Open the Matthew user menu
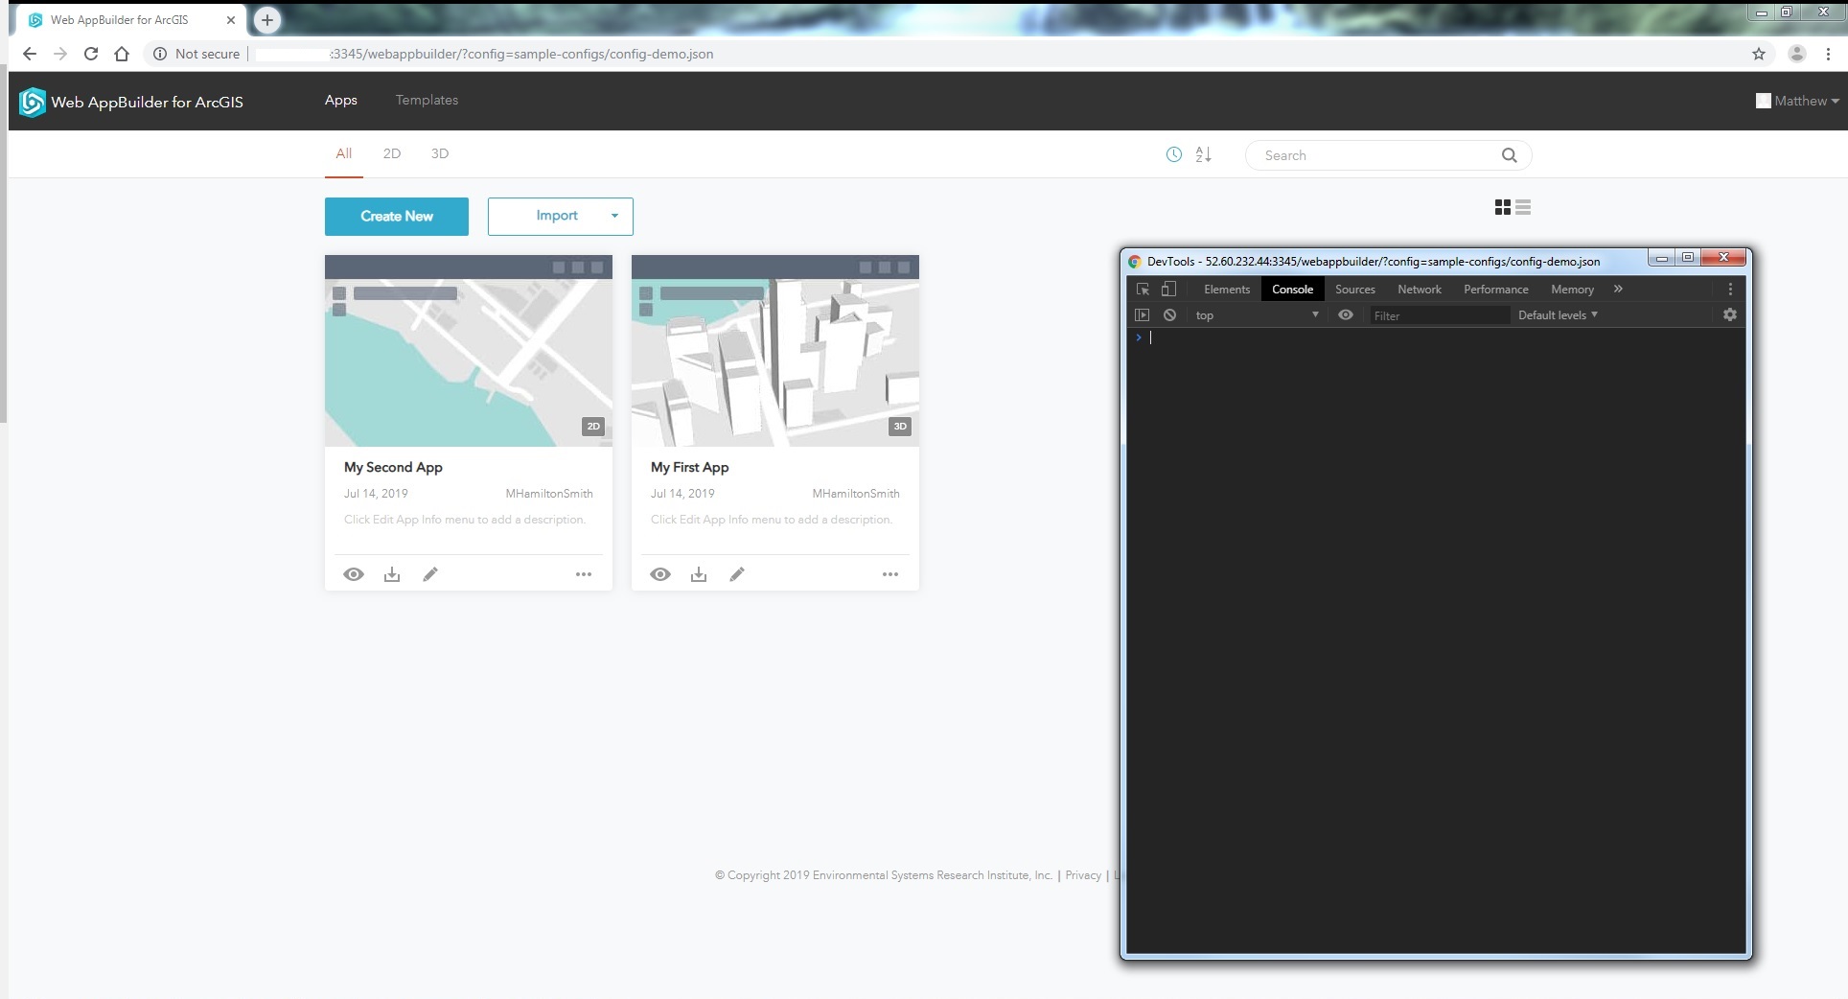The width and height of the screenshot is (1848, 999). pyautogui.click(x=1797, y=101)
